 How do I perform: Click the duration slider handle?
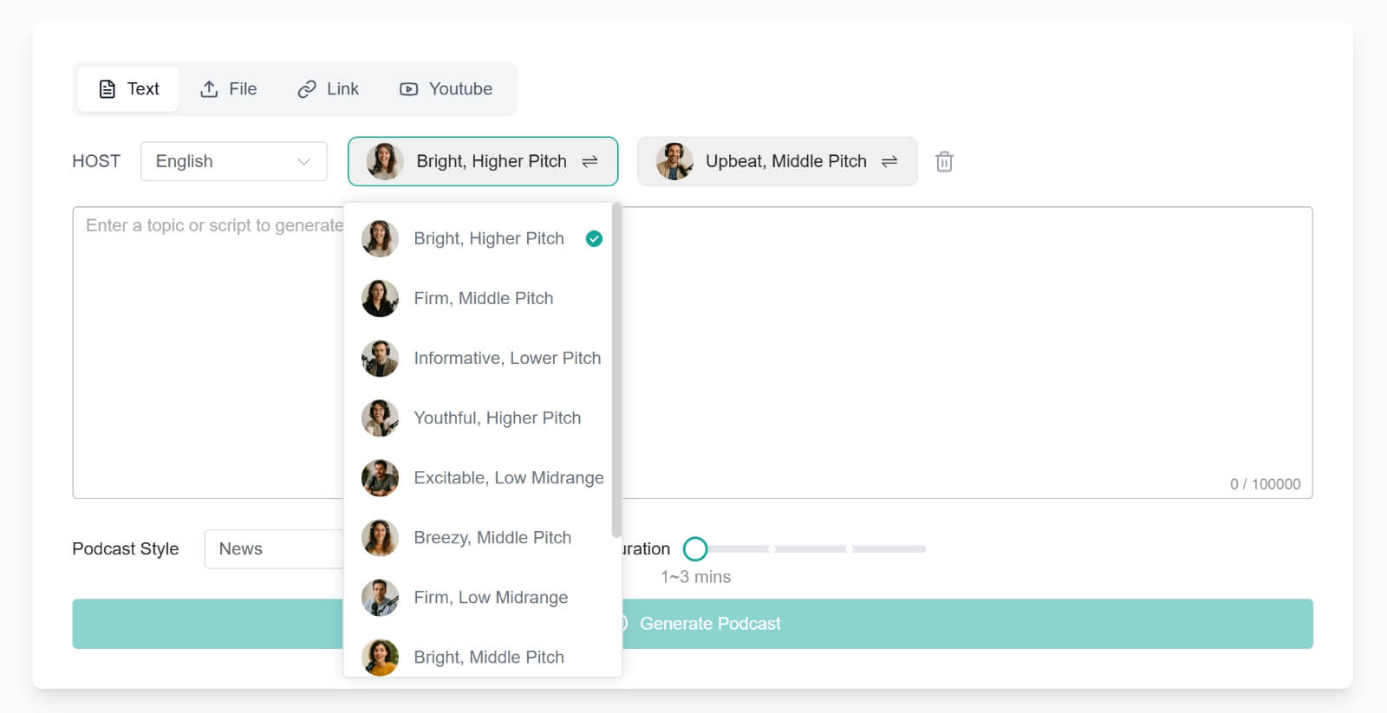pyautogui.click(x=695, y=549)
